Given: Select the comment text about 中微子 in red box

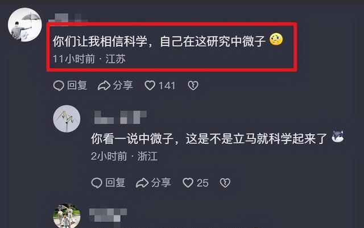Looking at the screenshot, I should 159,41.
